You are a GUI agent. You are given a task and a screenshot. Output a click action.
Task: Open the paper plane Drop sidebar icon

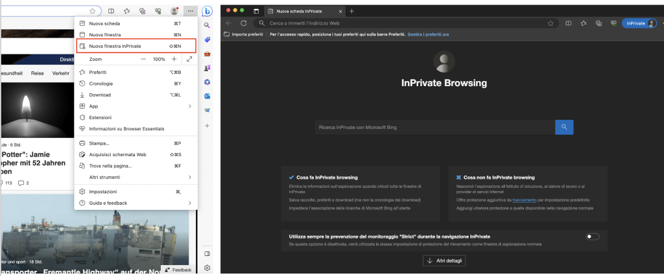tap(207, 110)
